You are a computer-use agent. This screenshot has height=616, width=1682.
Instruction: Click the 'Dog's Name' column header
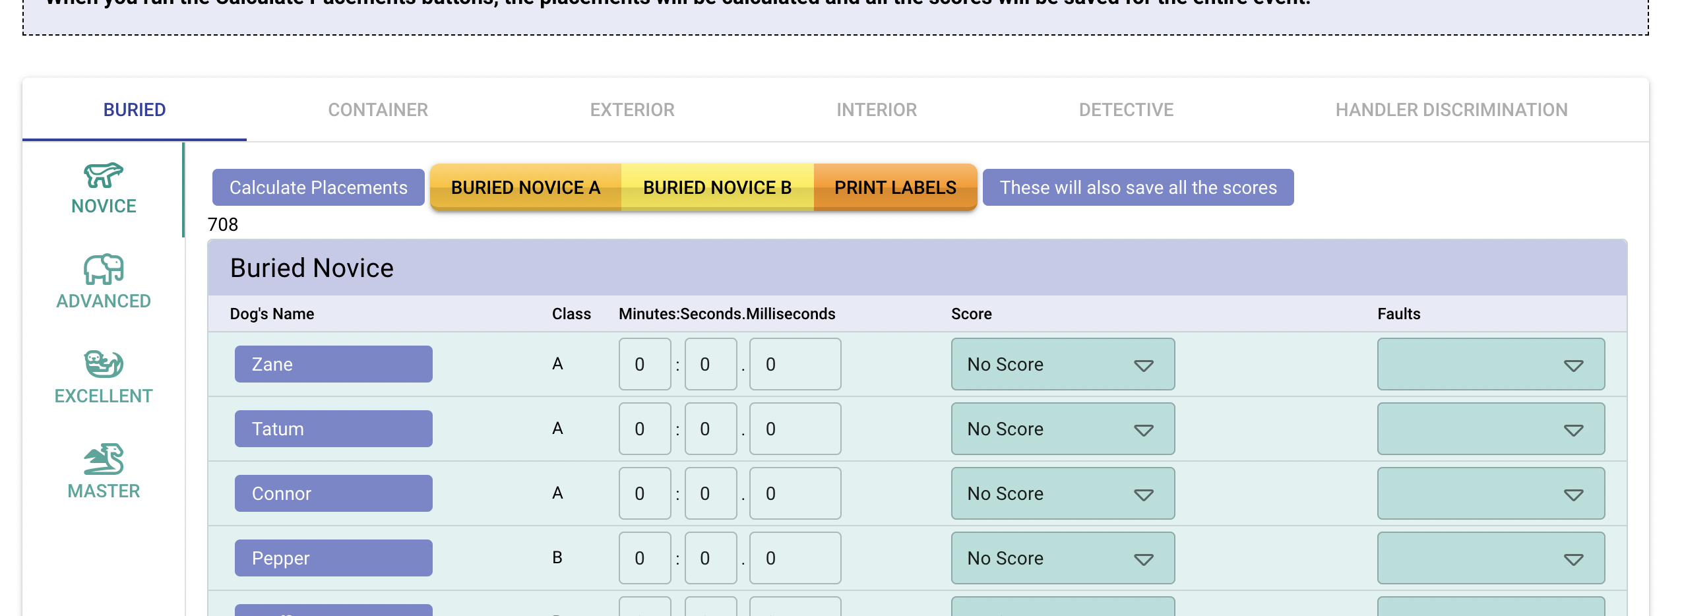(272, 314)
